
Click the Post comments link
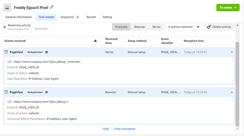[125, 129]
